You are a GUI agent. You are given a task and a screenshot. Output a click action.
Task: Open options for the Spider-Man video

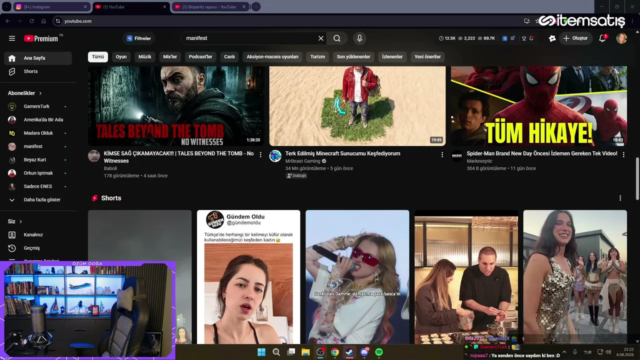tap(623, 155)
